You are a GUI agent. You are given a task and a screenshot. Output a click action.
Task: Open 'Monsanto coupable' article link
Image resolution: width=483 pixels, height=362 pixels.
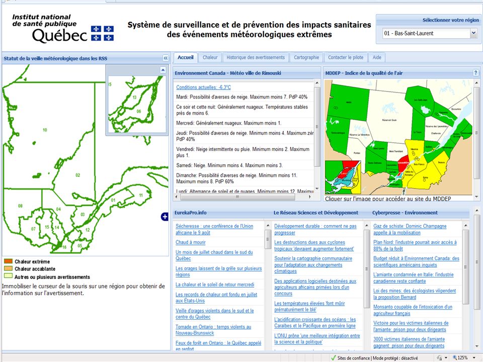[x=413, y=310]
